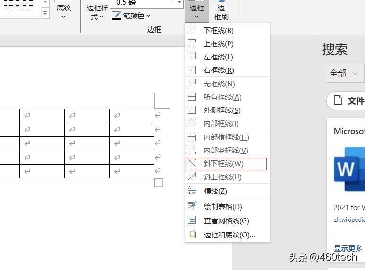Click the diagonal up border icon 斜上框线(U)
This screenshot has width=365, height=270.
click(192, 177)
